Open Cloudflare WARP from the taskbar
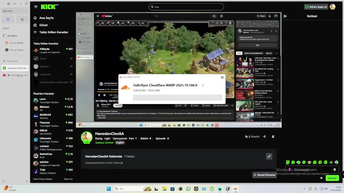Image resolution: width=344 pixels, height=193 pixels. point(236,189)
